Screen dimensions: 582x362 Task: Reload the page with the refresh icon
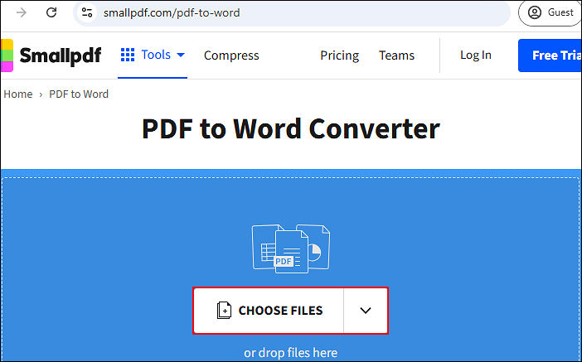click(x=51, y=12)
